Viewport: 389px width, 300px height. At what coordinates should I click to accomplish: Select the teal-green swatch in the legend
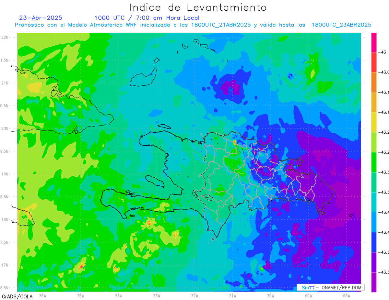374,182
